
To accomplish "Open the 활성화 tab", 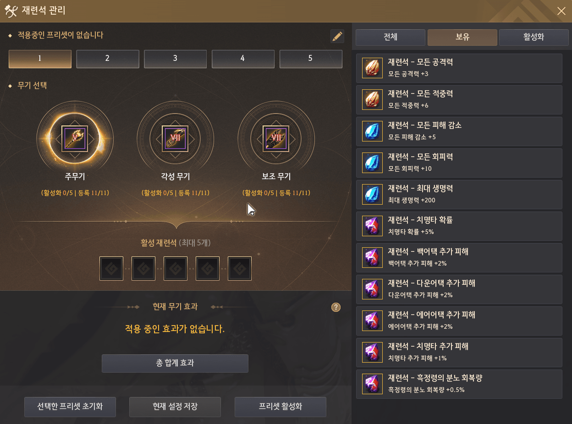I will (x=533, y=38).
